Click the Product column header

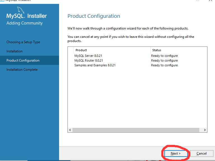click(112, 50)
